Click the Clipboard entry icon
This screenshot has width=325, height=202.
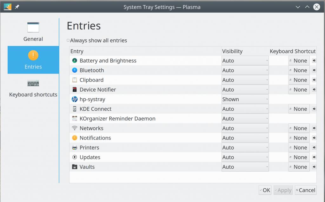tap(75, 80)
